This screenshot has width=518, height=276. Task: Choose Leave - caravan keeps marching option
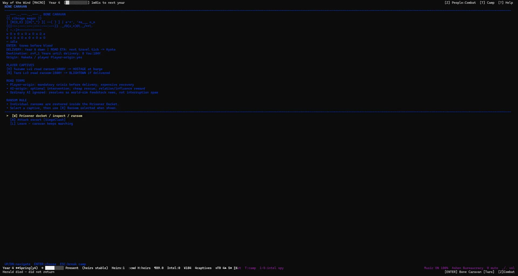(42, 124)
